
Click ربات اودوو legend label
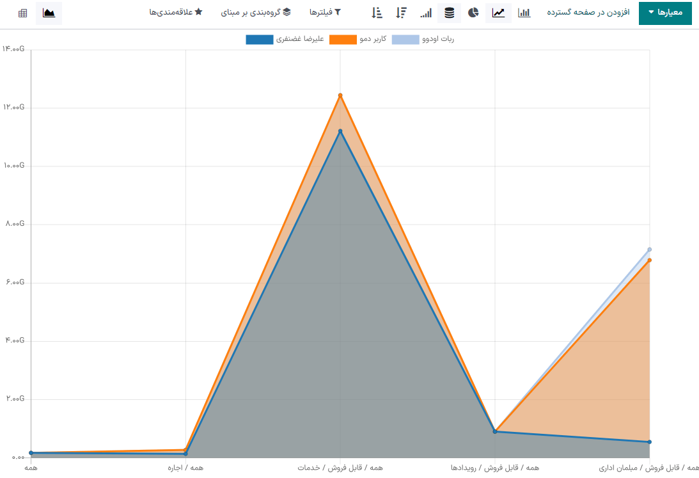(437, 40)
